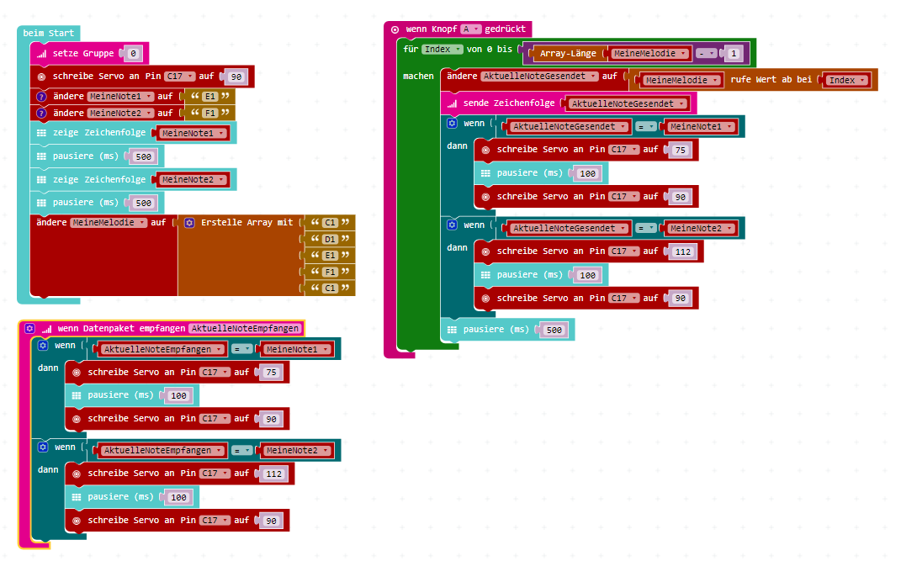Click gear icon on 'Erstelle Array mit' block
Screen dimensions: 901x561
(189, 223)
